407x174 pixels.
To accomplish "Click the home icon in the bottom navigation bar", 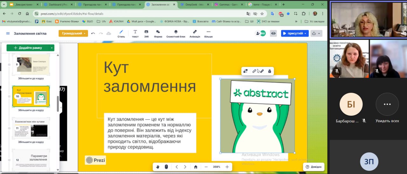I will tap(196, 167).
